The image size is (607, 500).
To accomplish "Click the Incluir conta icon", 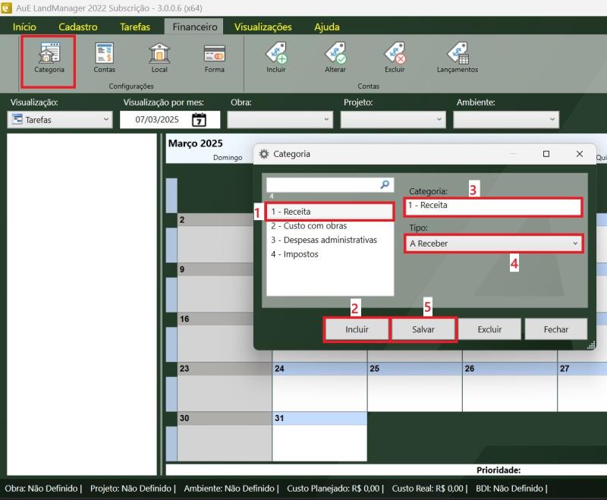I will tap(276, 58).
